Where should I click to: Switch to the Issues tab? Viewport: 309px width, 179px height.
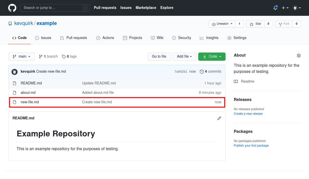pyautogui.click(x=43, y=38)
